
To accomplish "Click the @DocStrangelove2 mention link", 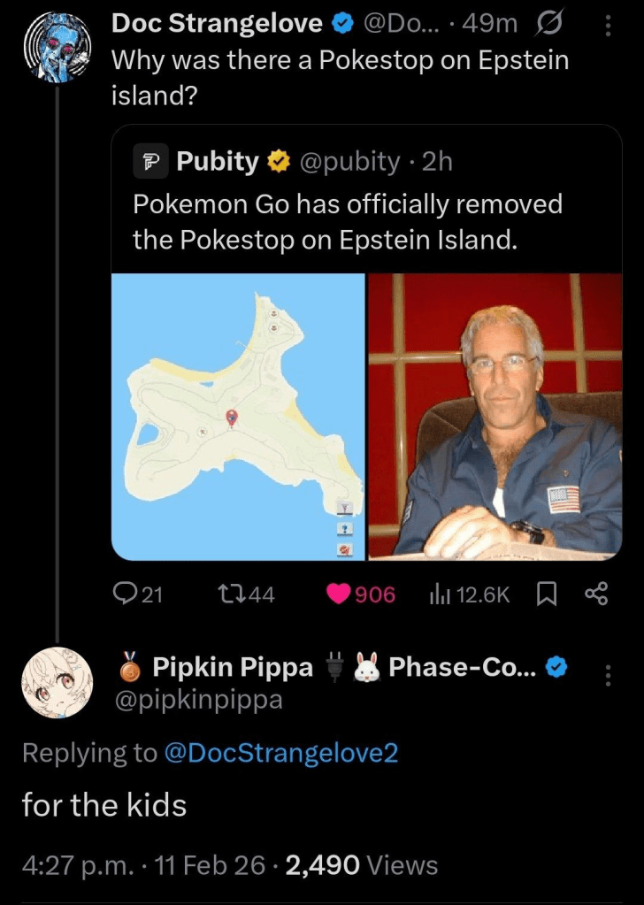I will coord(281,753).
